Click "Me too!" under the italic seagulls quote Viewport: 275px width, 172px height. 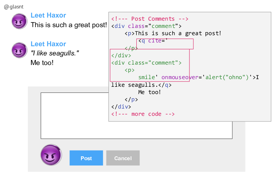pos(42,63)
